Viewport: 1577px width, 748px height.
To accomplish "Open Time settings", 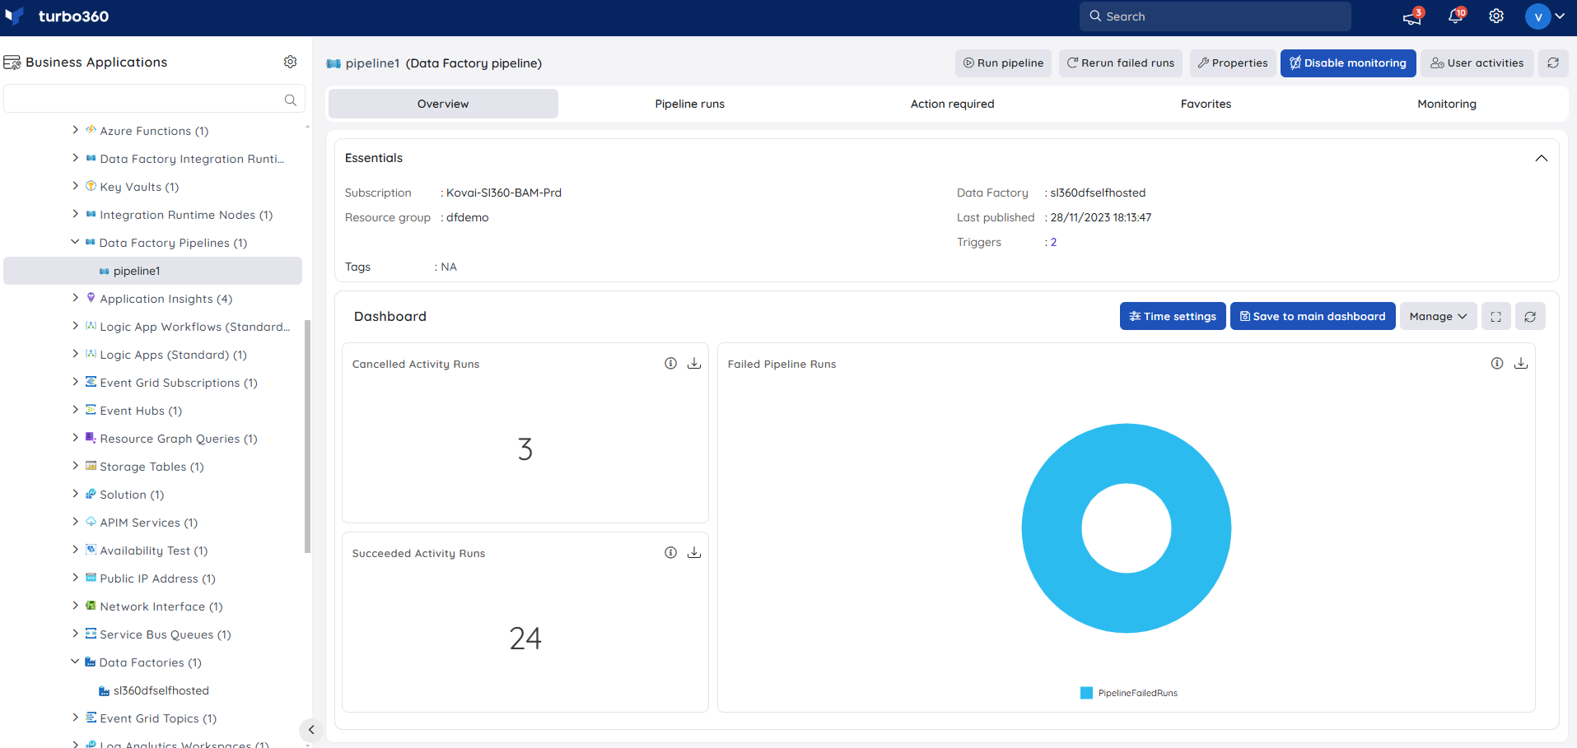I will [x=1173, y=316].
